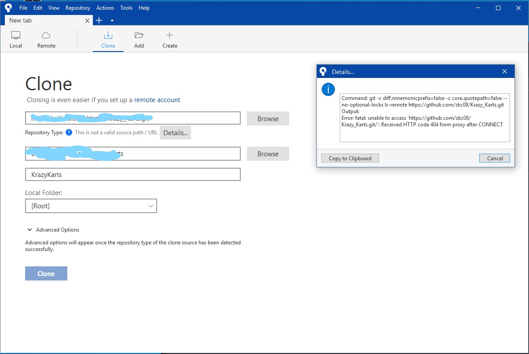The width and height of the screenshot is (529, 354).
Task: Follow the remote account link
Action: click(x=157, y=100)
